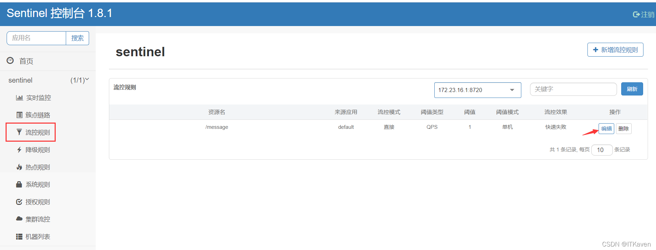656x250 pixels.
Task: Click the dashboard icon beside 首页
Action: [10, 60]
